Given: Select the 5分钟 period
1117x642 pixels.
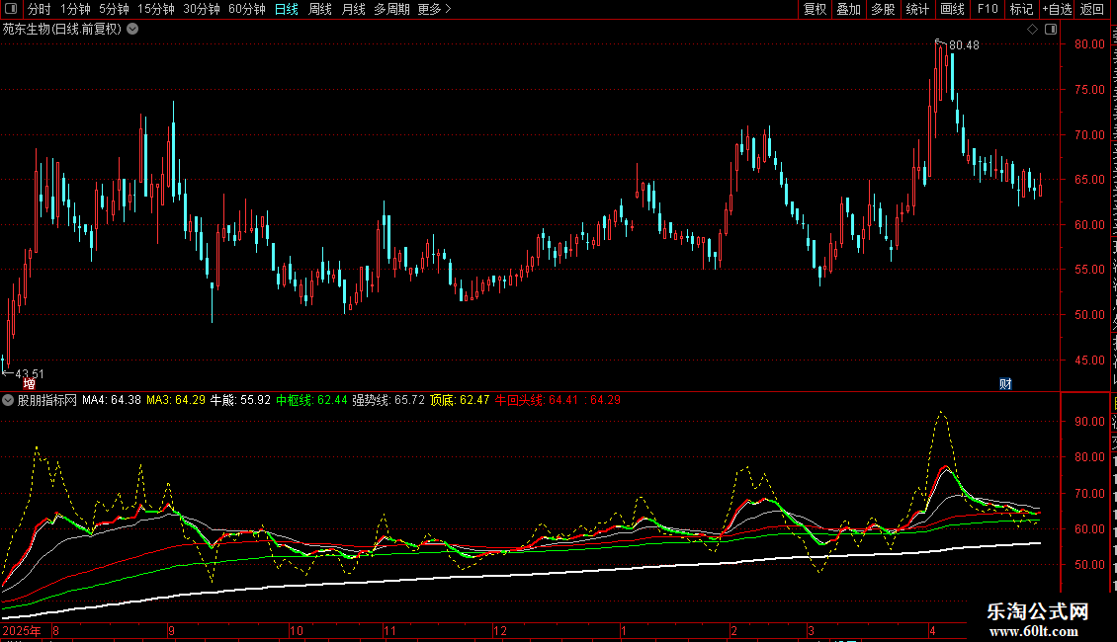Looking at the screenshot, I should (x=114, y=9).
